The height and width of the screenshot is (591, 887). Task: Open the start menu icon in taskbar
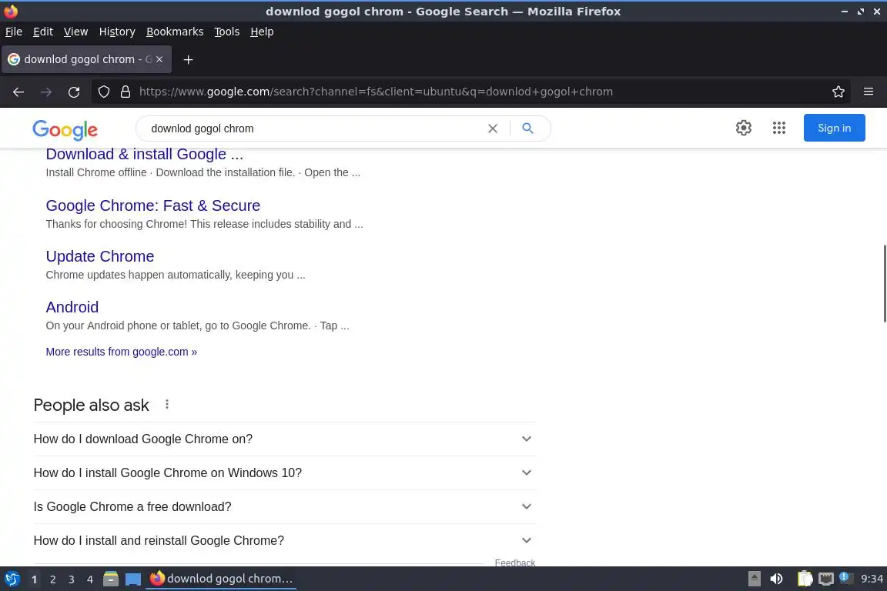point(12,579)
